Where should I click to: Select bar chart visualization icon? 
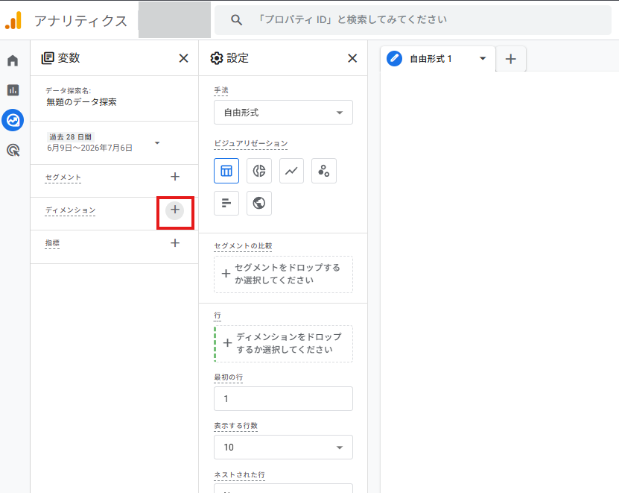tap(226, 203)
